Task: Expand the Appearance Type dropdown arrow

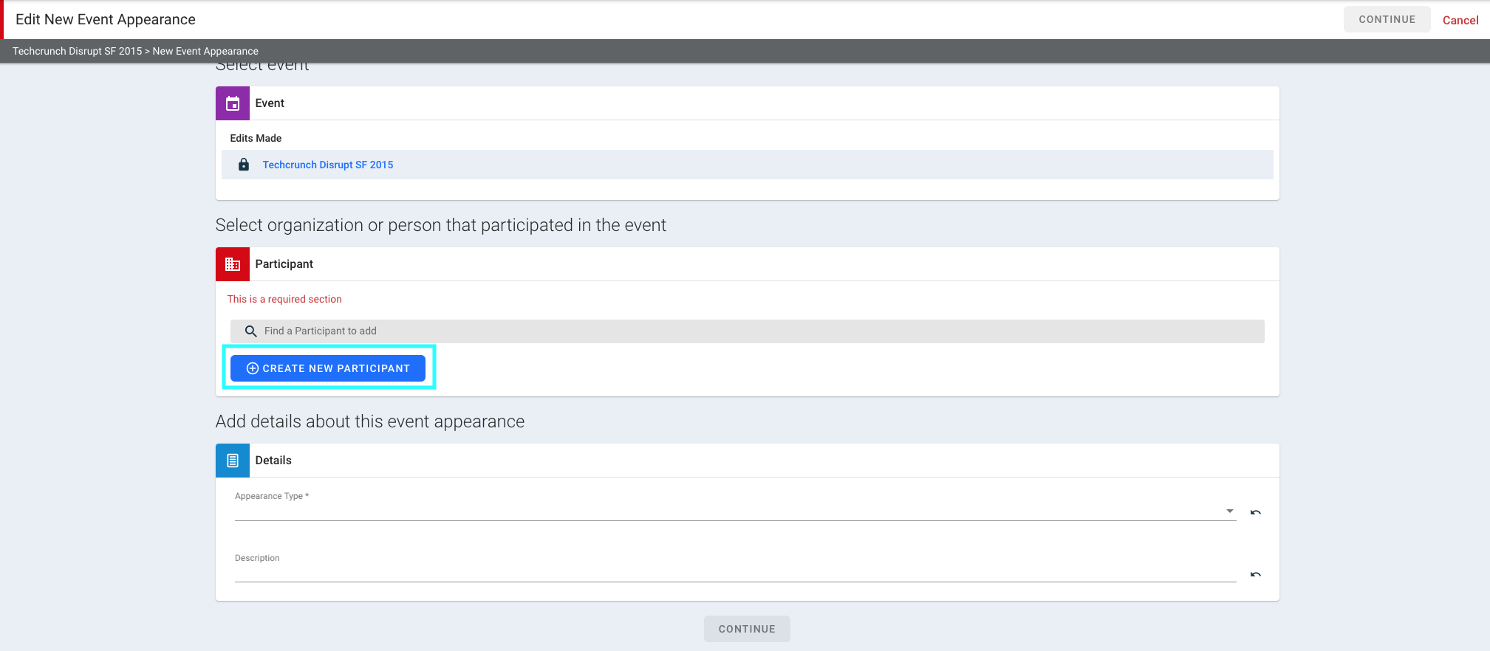Action: click(1230, 511)
